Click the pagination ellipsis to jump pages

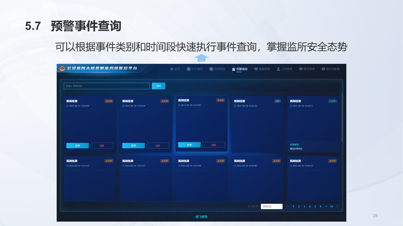click(x=326, y=207)
